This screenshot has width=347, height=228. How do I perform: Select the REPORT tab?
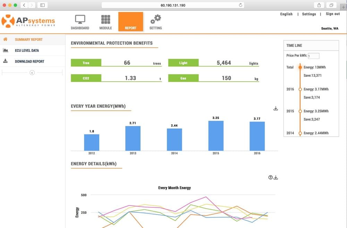(130, 22)
